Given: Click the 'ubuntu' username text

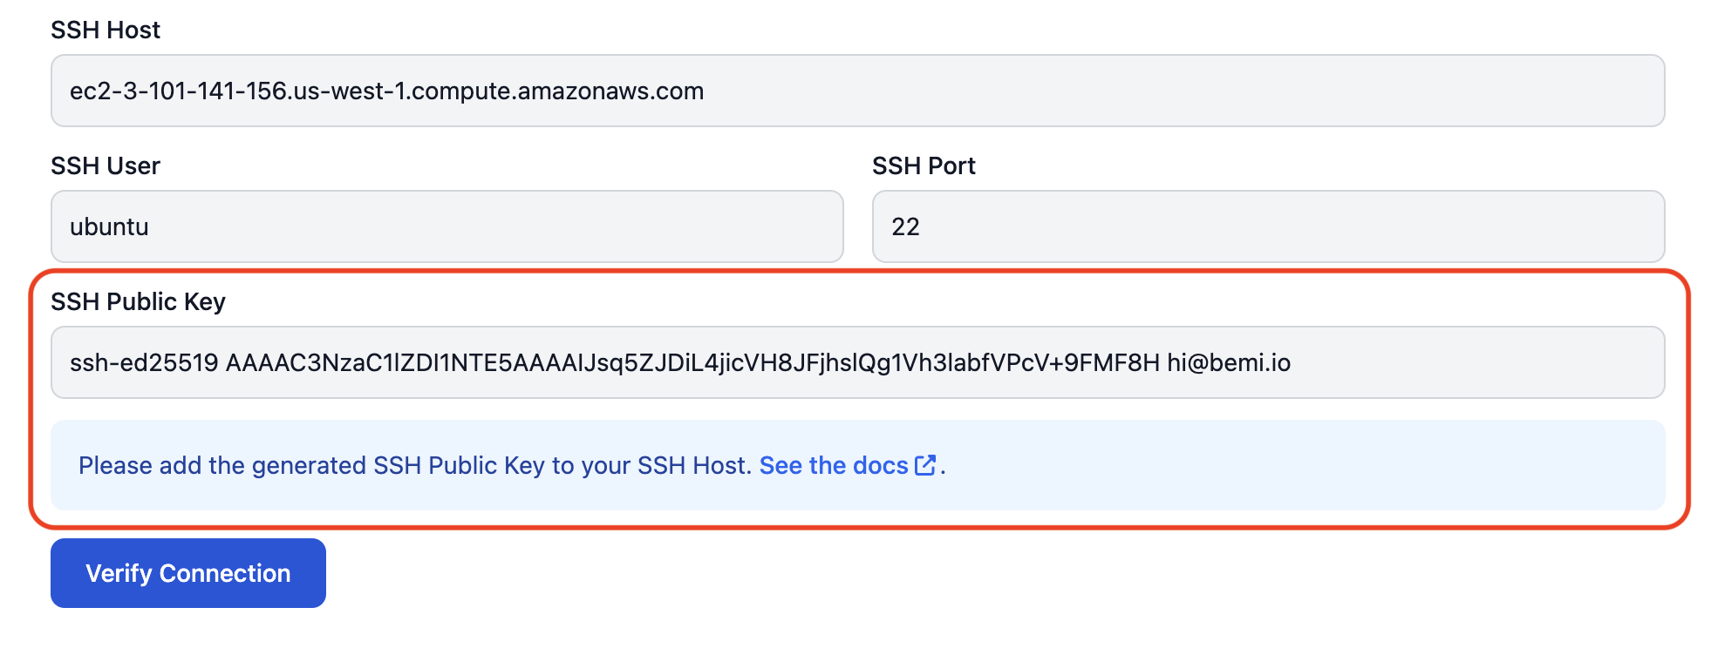Looking at the screenshot, I should pyautogui.click(x=109, y=226).
